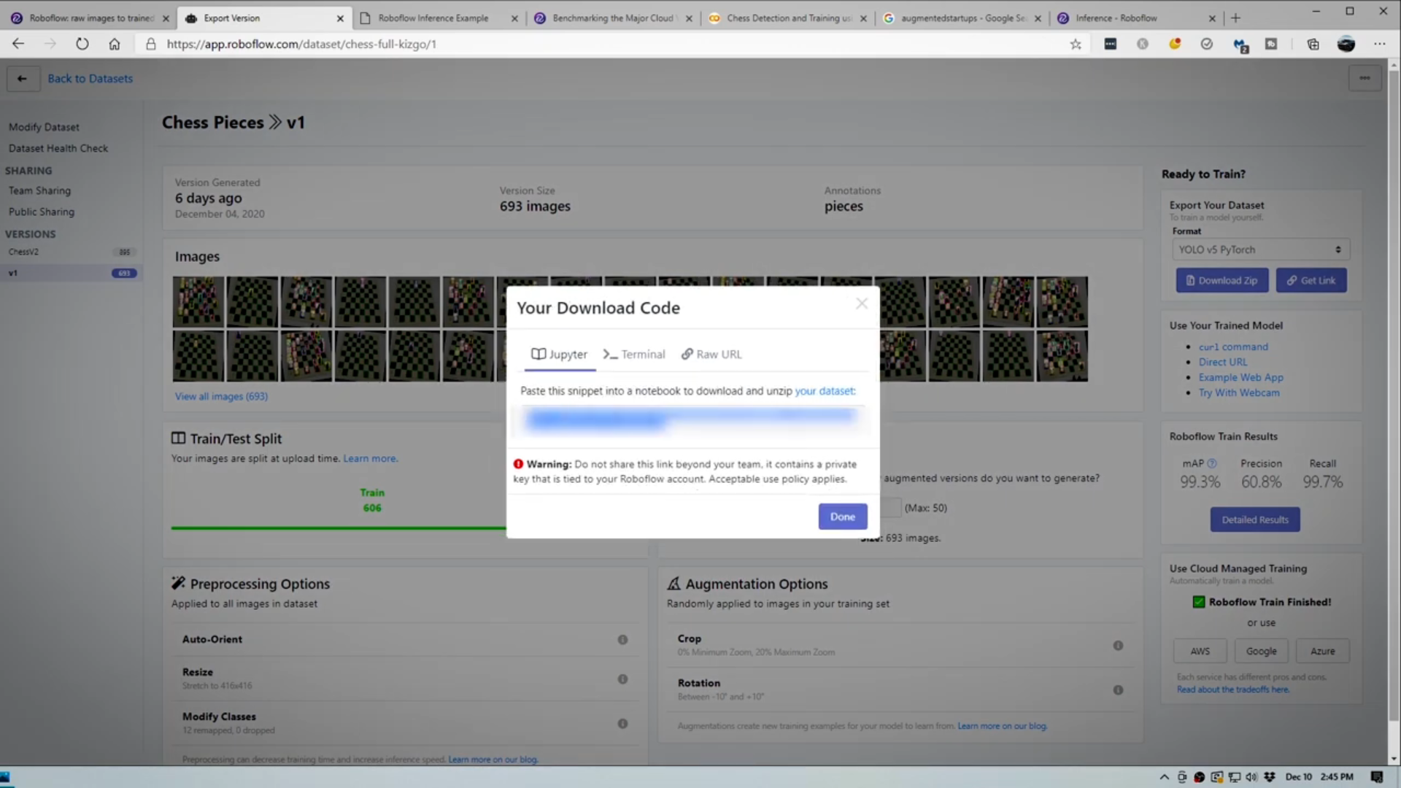Select the v1 version in sidebar
Image resolution: width=1401 pixels, height=788 pixels.
pos(71,273)
